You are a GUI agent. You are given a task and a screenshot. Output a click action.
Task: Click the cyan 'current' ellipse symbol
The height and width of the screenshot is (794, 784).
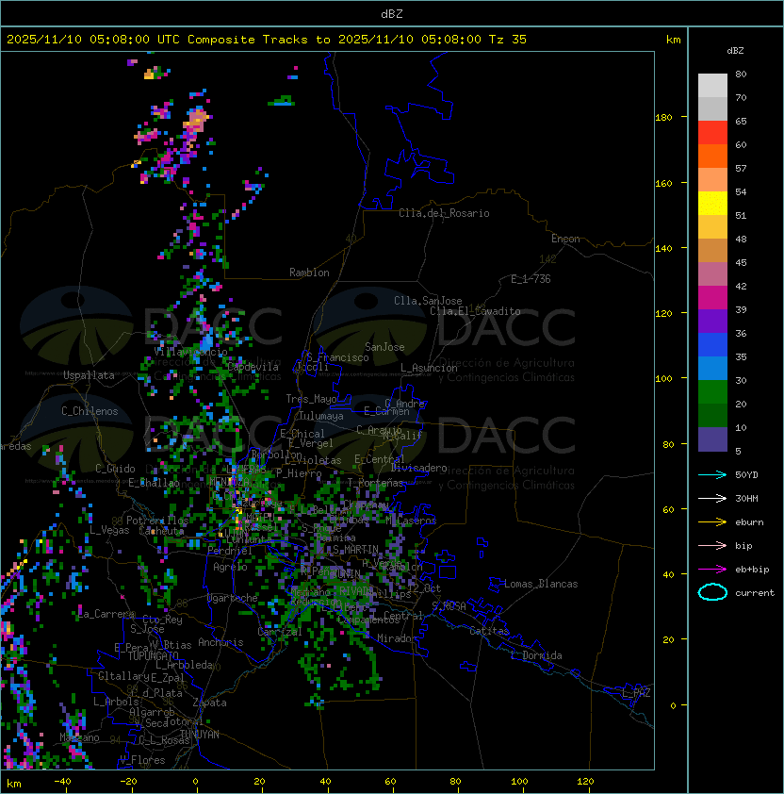point(712,592)
